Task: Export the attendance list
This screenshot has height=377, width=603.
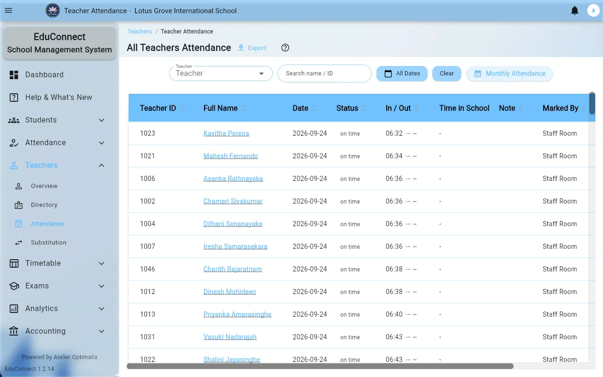Action: (x=252, y=48)
